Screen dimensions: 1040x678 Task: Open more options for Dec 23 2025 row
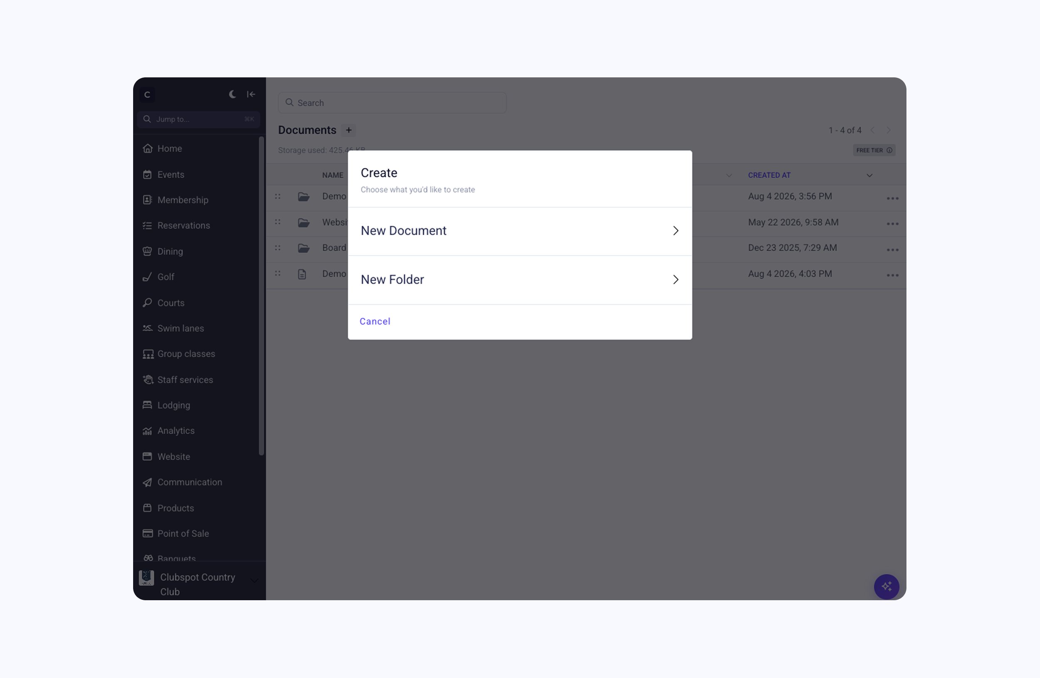coord(892,250)
